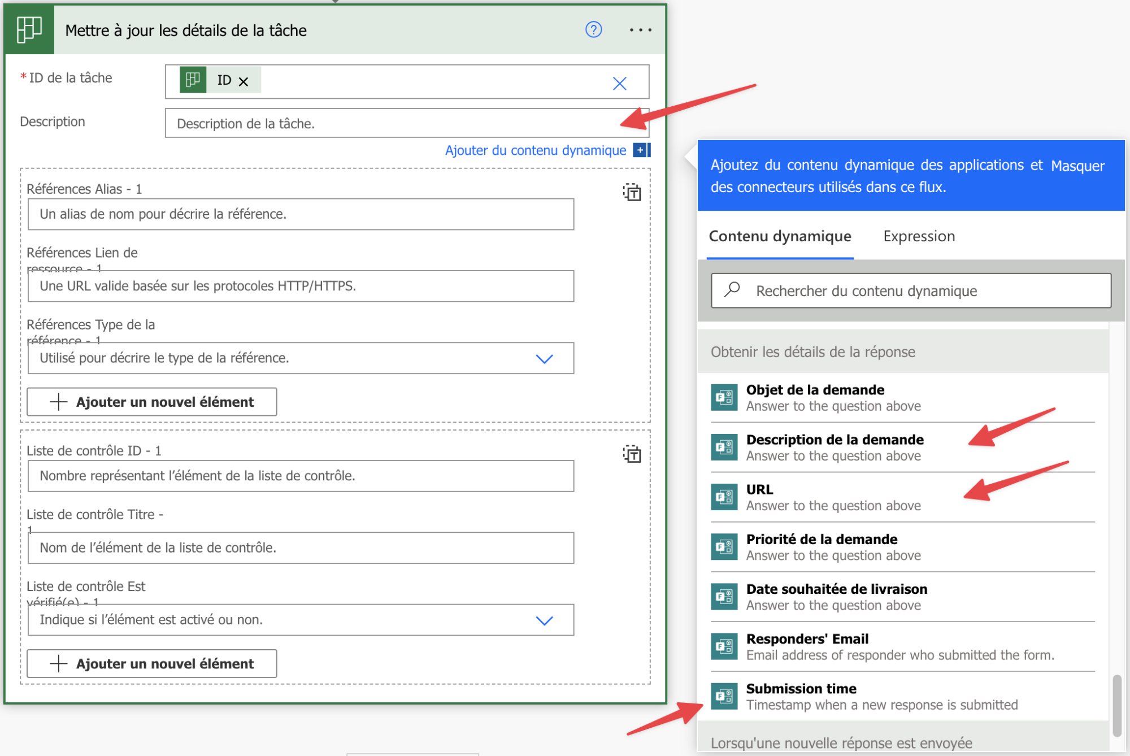Hide dynamic content panel via Masquer
This screenshot has width=1130, height=756.
(1077, 166)
